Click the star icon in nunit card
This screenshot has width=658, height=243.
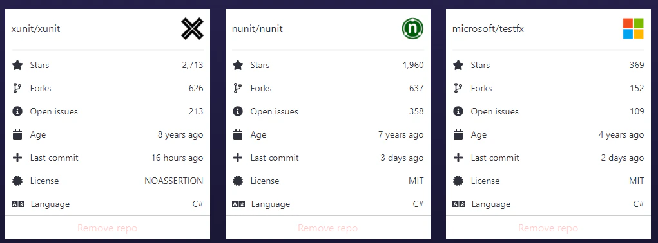click(x=238, y=65)
